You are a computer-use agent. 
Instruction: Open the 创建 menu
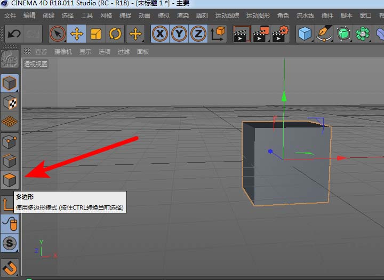click(48, 15)
